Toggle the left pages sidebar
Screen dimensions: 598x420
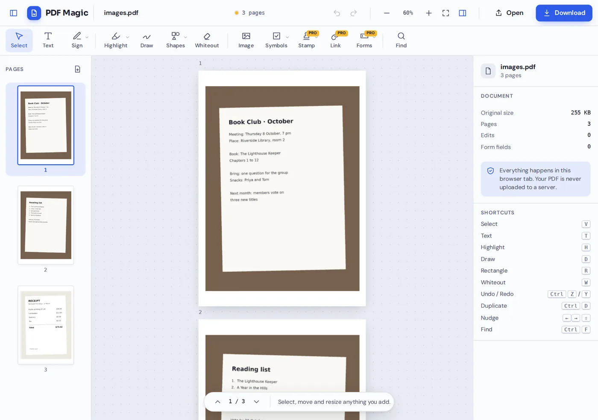click(14, 13)
